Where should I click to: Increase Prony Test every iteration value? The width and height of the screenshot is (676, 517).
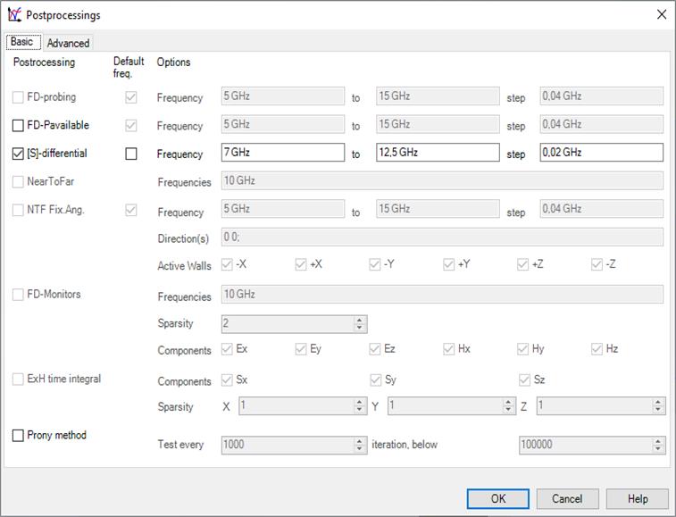pyautogui.click(x=360, y=441)
